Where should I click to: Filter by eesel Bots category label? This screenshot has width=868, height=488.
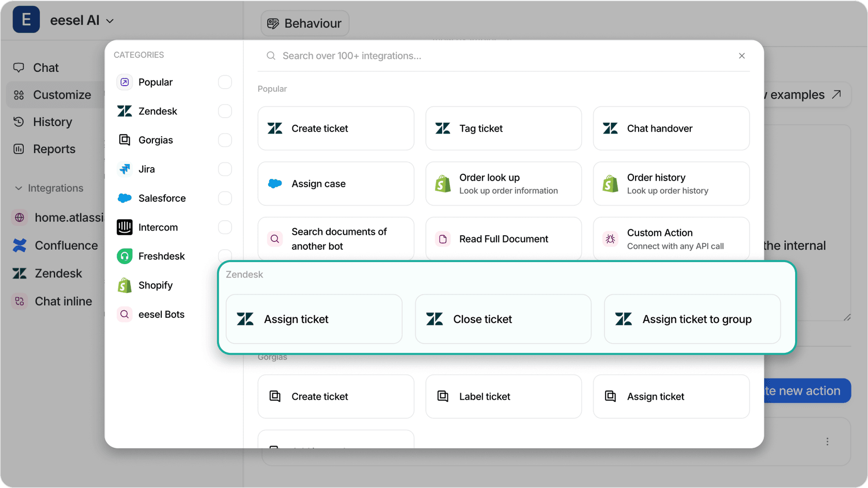click(x=161, y=314)
